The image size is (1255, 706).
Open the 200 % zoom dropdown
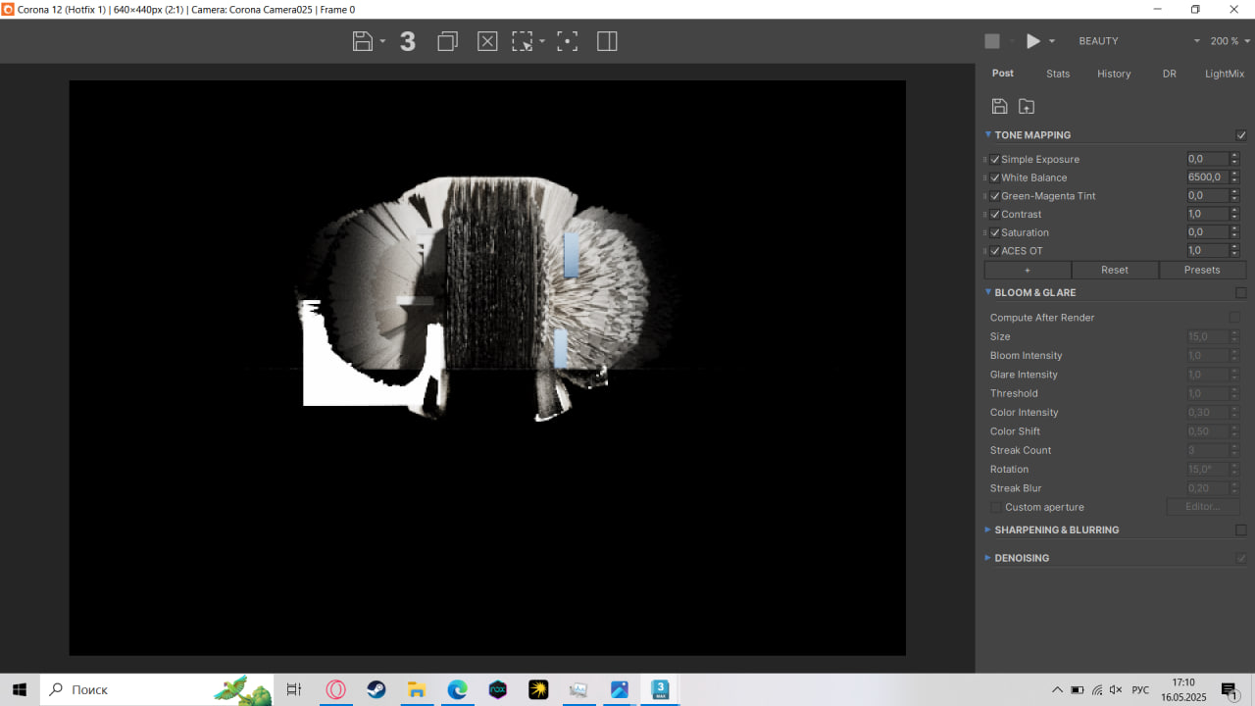coord(1230,41)
